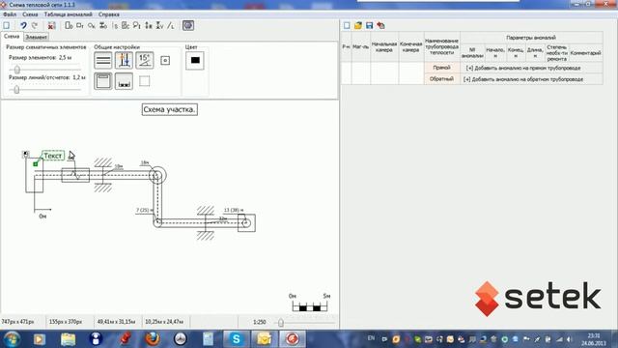Viewport: 618px width, 348px height.
Task: Select the line 'L' drawing tool
Action: pos(171,26)
